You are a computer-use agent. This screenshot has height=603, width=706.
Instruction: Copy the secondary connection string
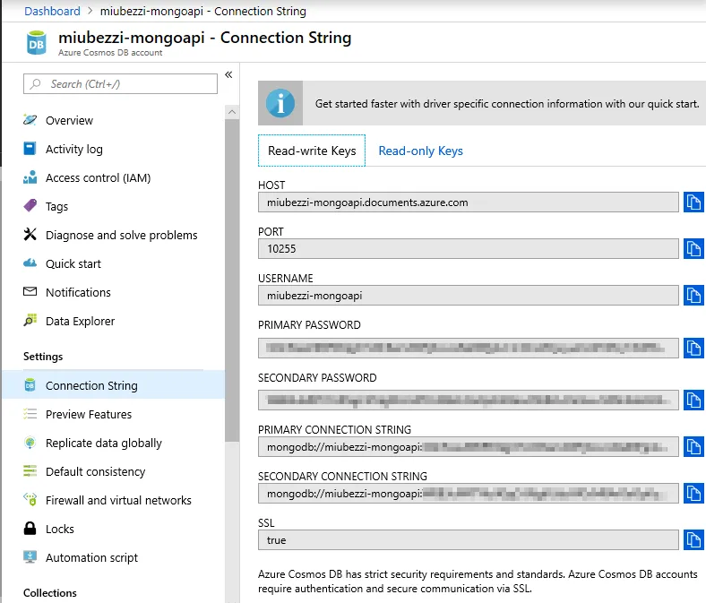(693, 493)
